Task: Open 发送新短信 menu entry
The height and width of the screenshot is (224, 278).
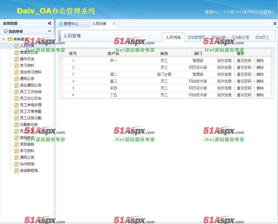Action: tap(29, 170)
